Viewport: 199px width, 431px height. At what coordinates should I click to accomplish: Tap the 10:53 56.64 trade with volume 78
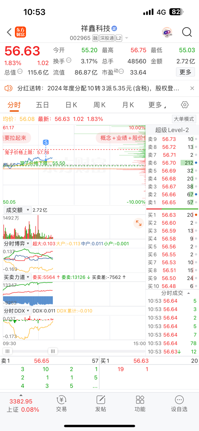[x=172, y=343]
